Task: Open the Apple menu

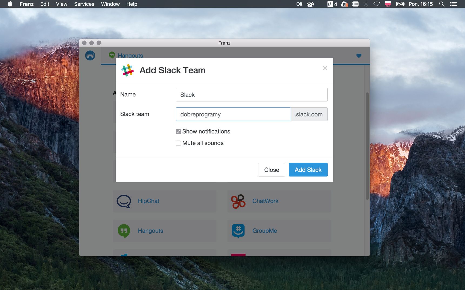Action: tap(10, 4)
